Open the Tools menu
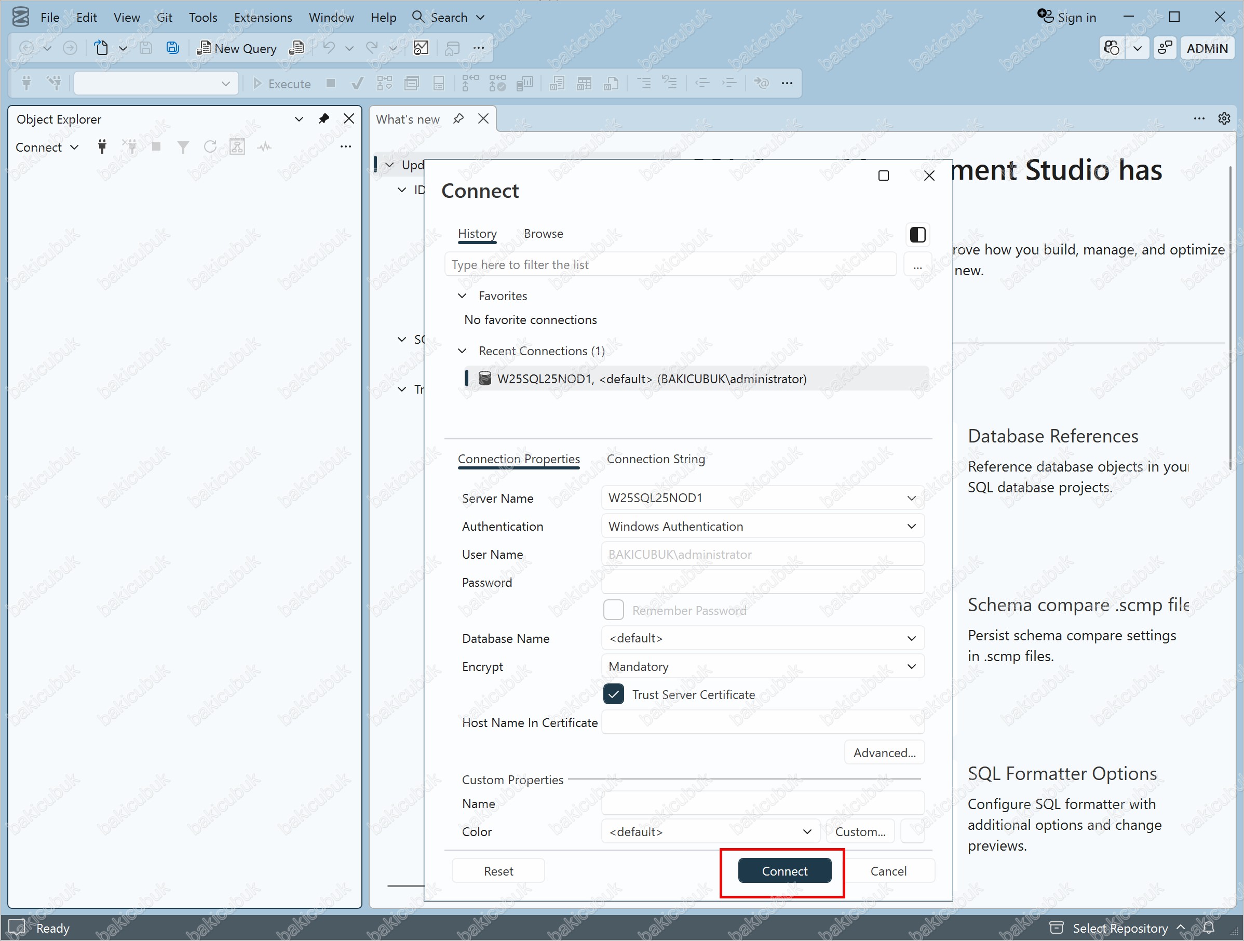The image size is (1244, 941). [203, 18]
